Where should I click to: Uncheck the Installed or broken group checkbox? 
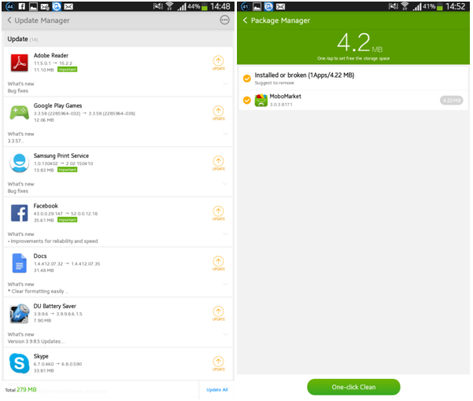[247, 79]
